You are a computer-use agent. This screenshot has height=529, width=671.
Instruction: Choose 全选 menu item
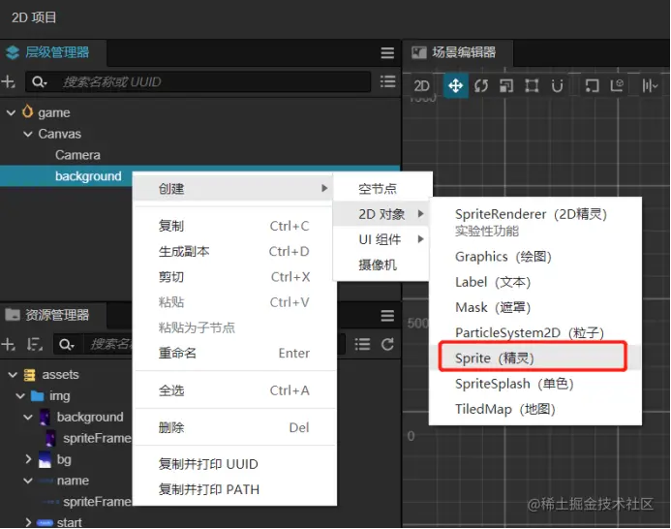pyautogui.click(x=234, y=390)
